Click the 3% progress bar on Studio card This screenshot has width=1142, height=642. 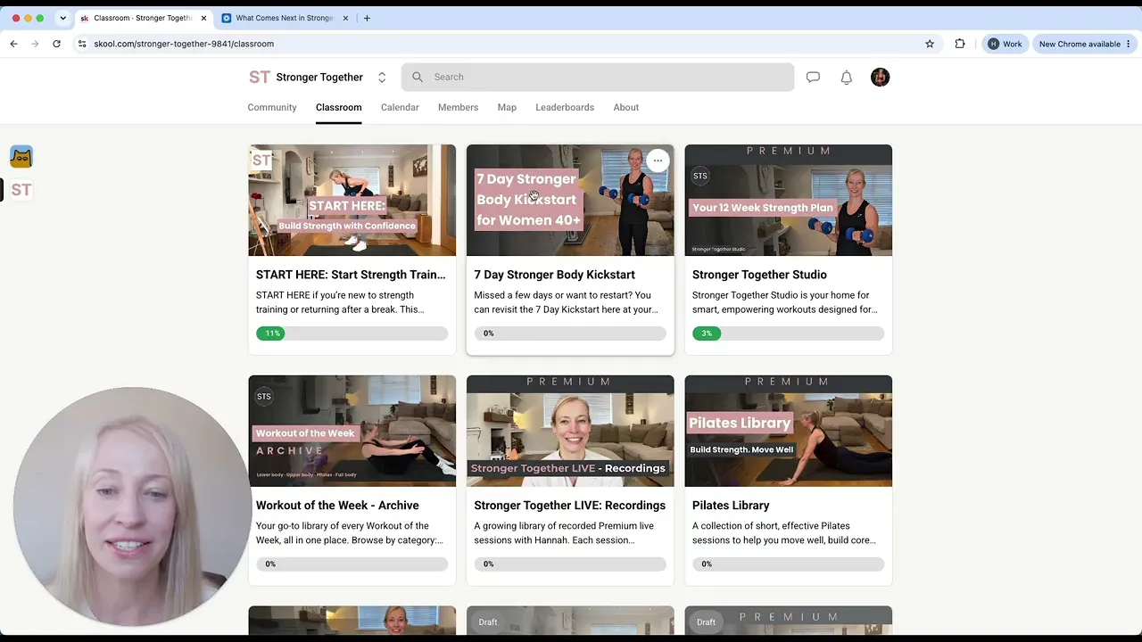click(x=788, y=333)
